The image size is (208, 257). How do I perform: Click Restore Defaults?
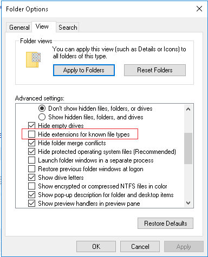[x=165, y=224]
